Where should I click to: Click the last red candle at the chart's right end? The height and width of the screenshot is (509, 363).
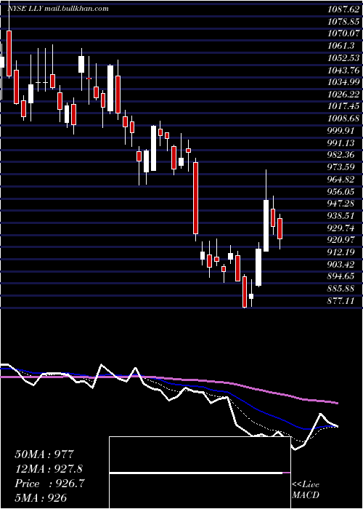pyautogui.click(x=280, y=229)
